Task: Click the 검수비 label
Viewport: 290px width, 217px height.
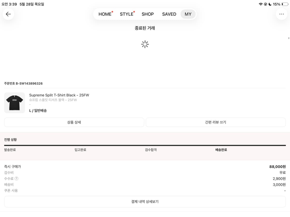Action: pyautogui.click(x=9, y=173)
